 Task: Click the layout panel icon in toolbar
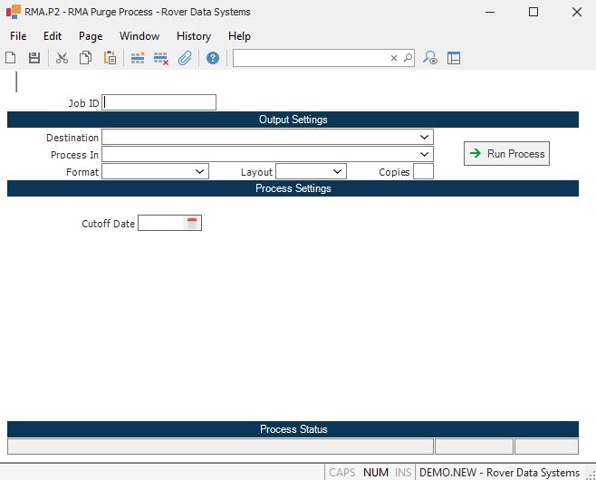454,58
